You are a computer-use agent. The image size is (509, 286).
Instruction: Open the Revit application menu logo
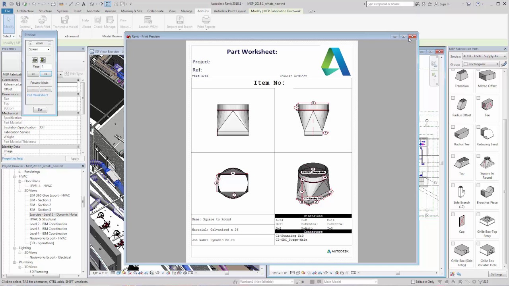[4, 4]
